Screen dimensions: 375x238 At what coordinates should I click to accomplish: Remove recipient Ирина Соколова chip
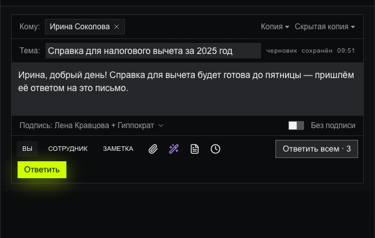coord(117,27)
